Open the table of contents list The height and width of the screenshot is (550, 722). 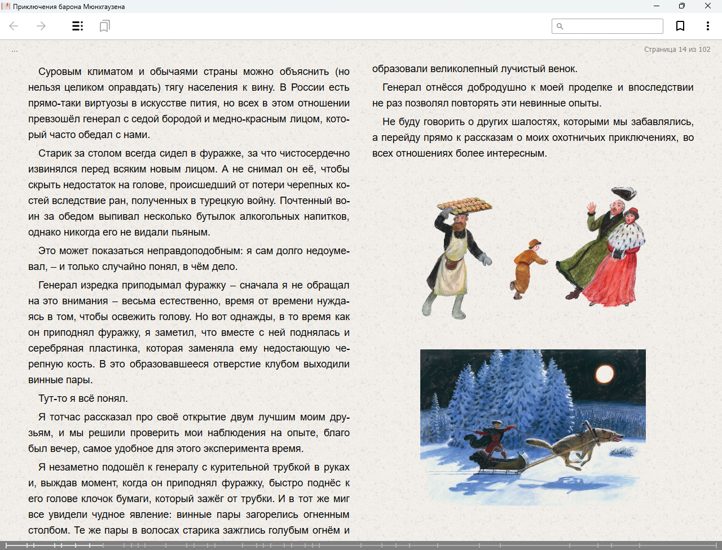click(x=78, y=26)
